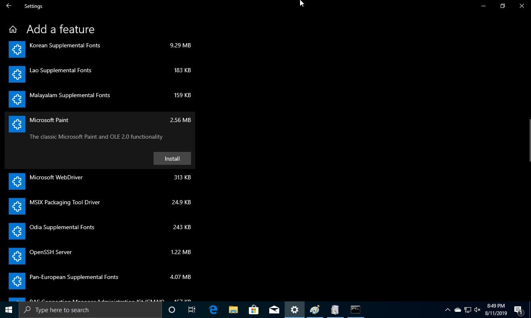
Task: Open File Explorer from the taskbar
Action: click(x=233, y=310)
